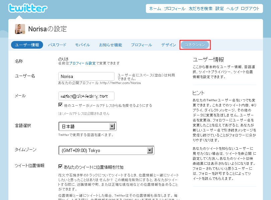Click the ツイート位置情報 field label
271x200 pixels.
coord(30,166)
